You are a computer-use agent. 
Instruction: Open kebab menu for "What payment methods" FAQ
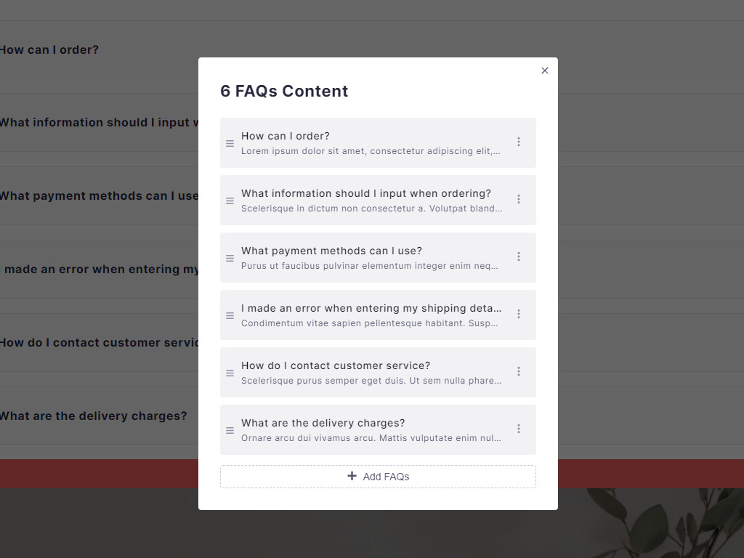tap(519, 256)
